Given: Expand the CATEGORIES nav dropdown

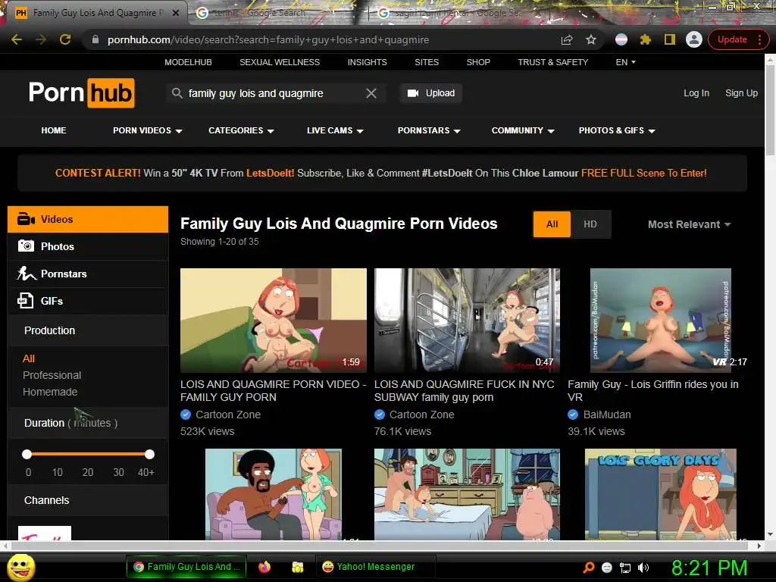Looking at the screenshot, I should [x=241, y=130].
